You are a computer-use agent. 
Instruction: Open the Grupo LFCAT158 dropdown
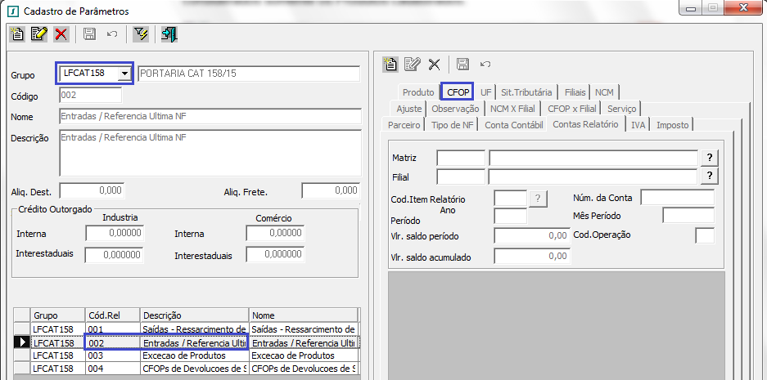click(125, 74)
